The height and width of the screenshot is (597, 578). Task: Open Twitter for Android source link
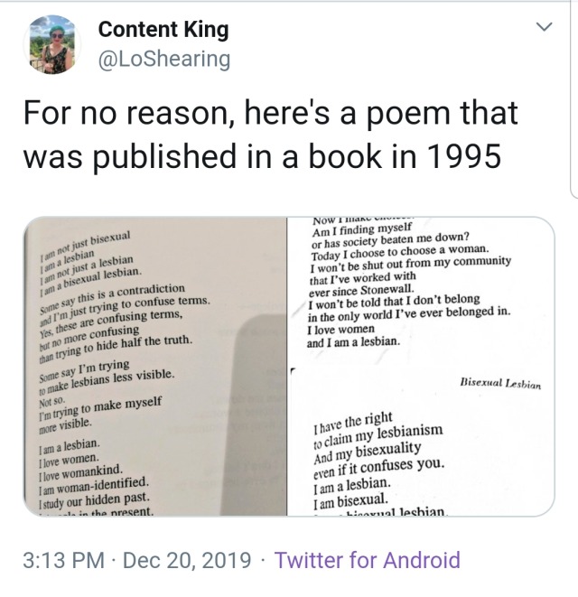[367, 560]
